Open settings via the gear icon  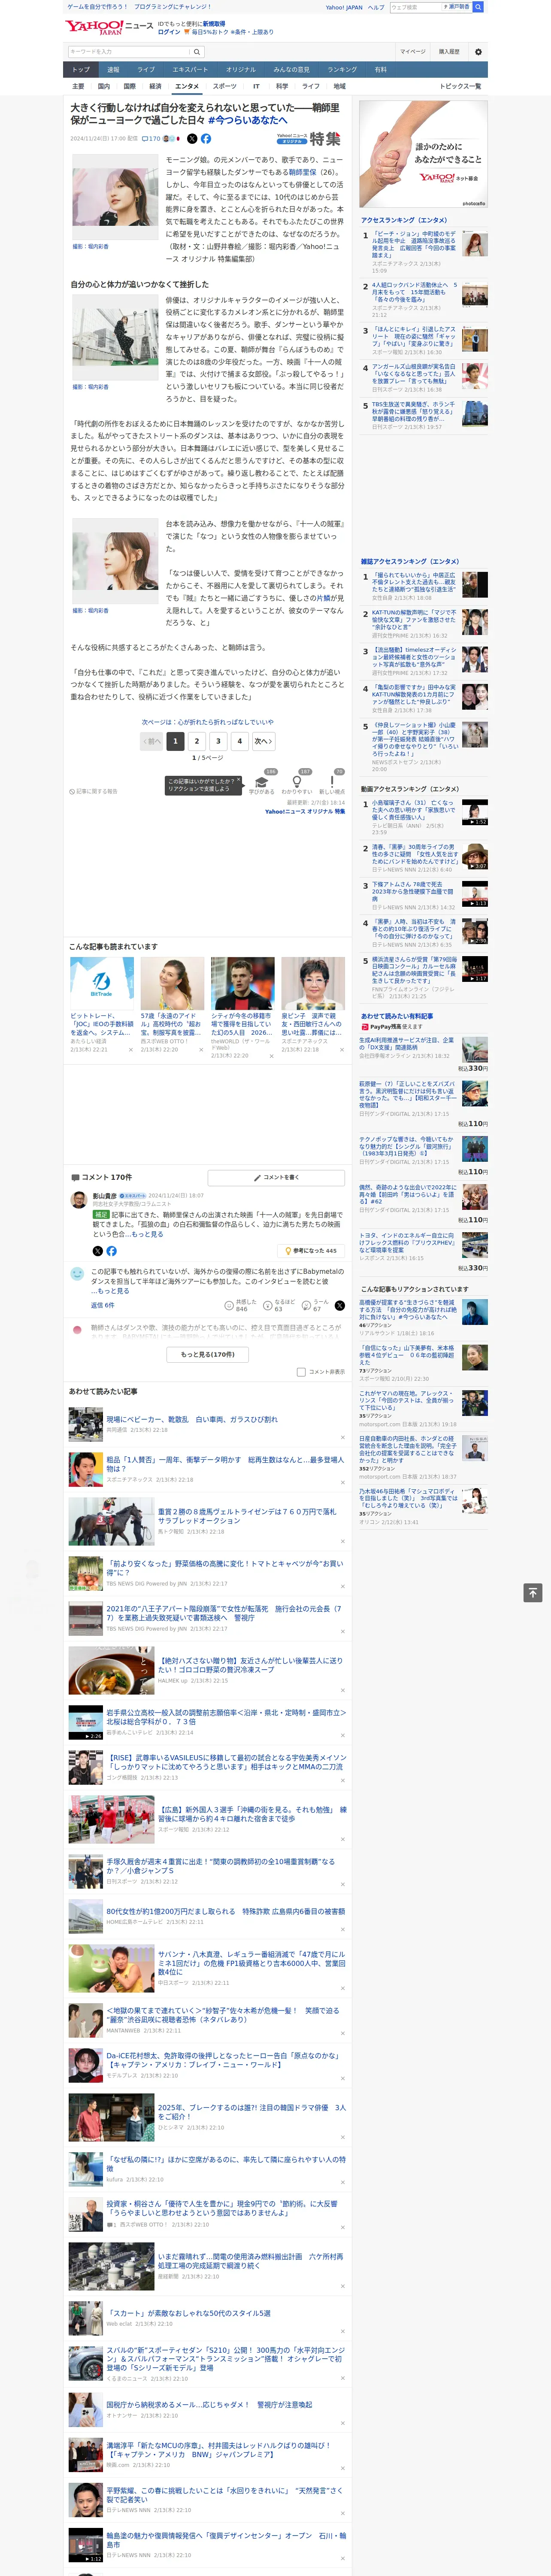click(x=478, y=52)
